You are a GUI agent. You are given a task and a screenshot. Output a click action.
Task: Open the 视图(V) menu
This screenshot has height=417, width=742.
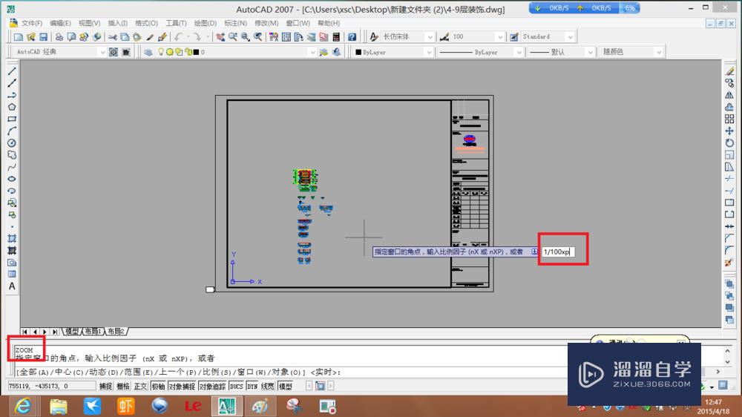pos(90,23)
